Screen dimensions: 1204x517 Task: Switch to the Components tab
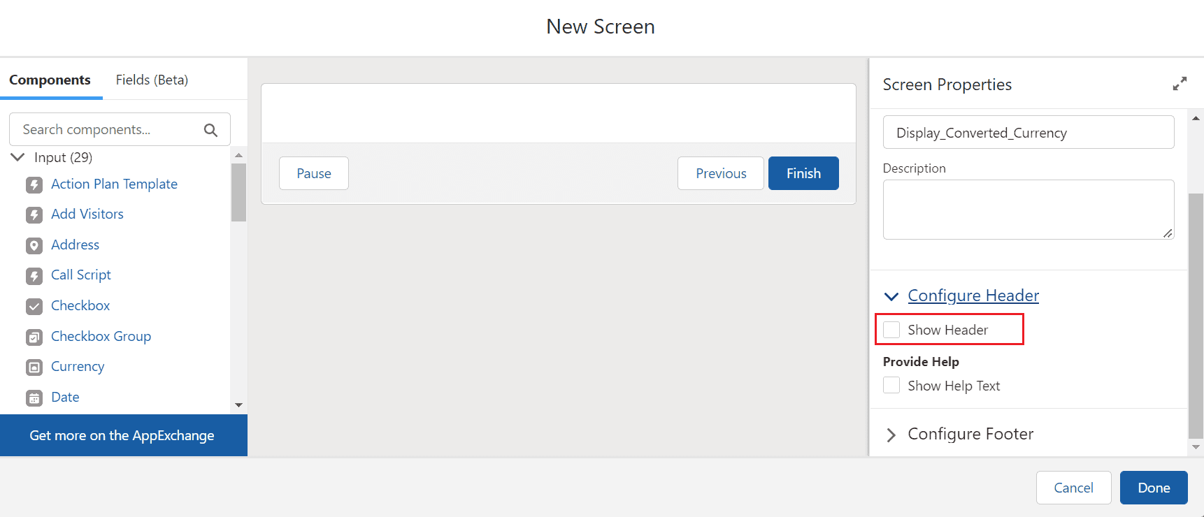coord(50,80)
